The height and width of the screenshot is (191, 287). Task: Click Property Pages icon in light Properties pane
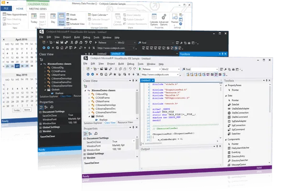click(x=96, y=134)
